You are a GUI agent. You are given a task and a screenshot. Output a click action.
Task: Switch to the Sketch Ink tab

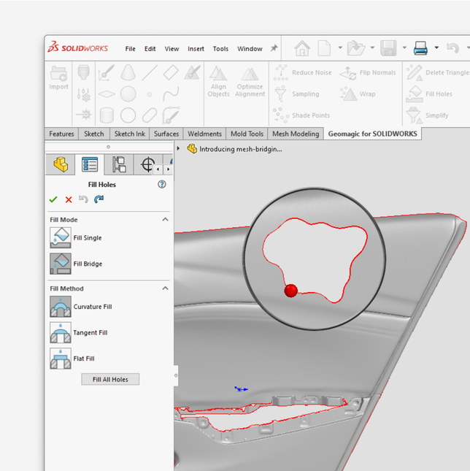[130, 134]
